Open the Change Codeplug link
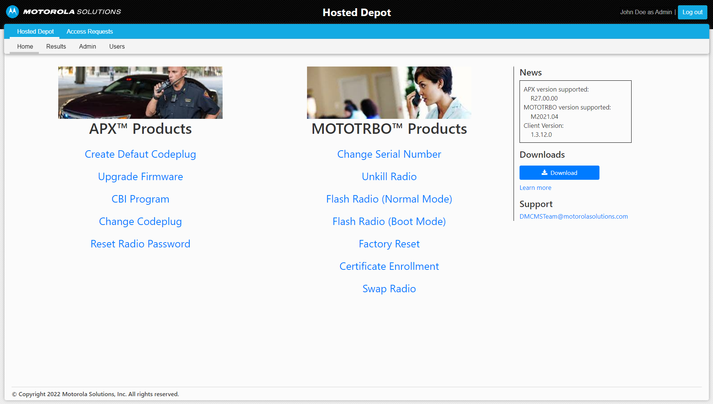This screenshot has width=713, height=404. coord(140,221)
